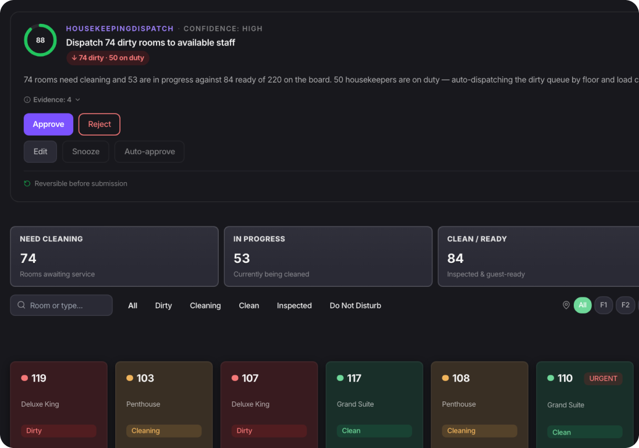Image resolution: width=639 pixels, height=448 pixels.
Task: Enable Auto-approve
Action: tap(150, 151)
